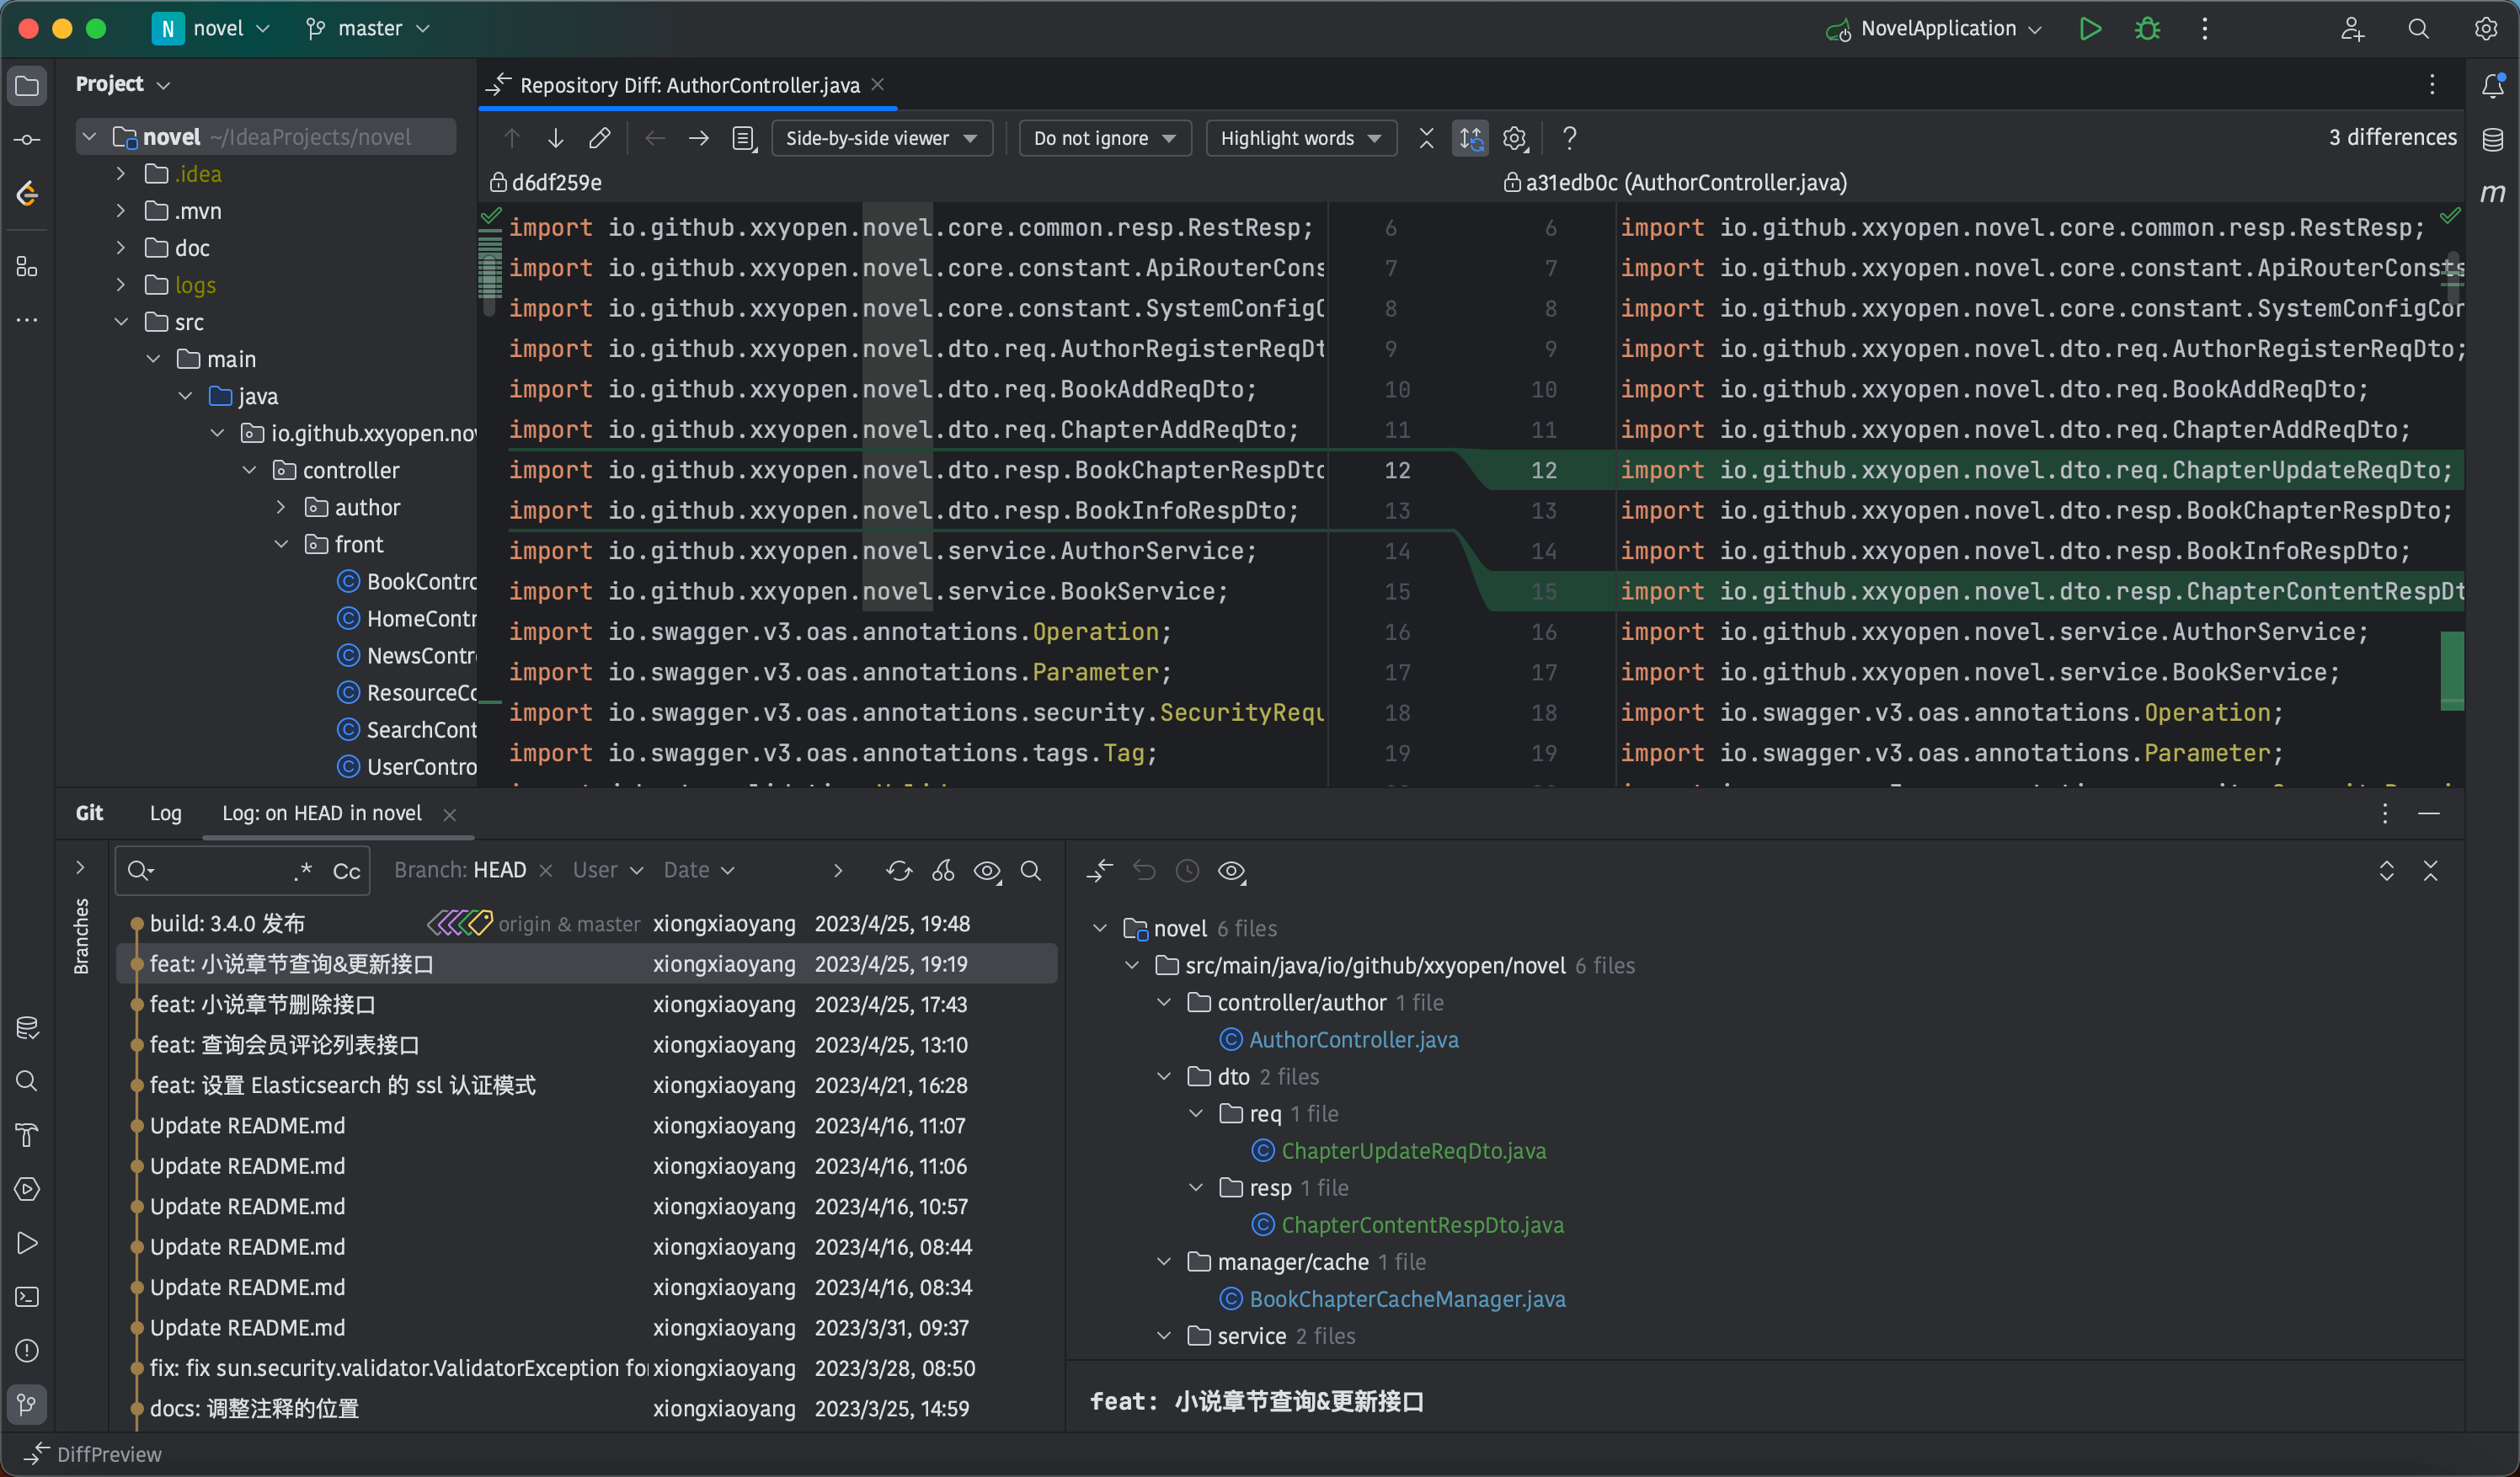Expand the author folder in project tree

click(x=281, y=508)
